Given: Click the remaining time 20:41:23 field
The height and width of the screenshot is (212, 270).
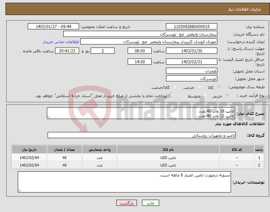Looking at the screenshot, I should 67,51.
